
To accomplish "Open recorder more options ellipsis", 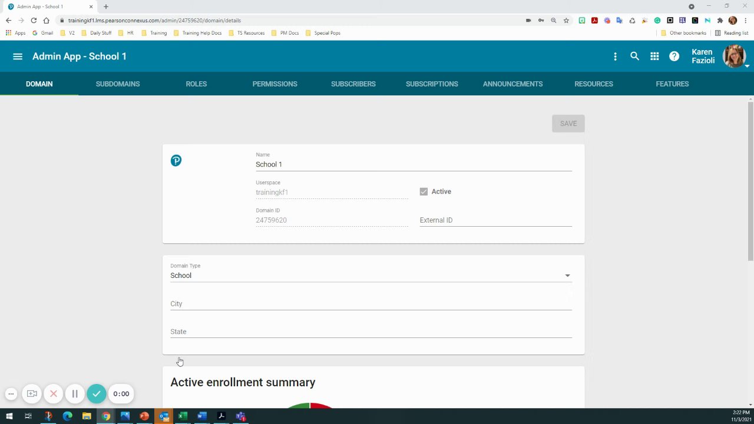I will tap(11, 394).
